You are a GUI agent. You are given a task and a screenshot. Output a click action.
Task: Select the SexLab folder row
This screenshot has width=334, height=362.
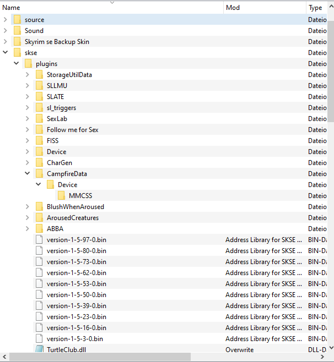[x=180, y=119]
